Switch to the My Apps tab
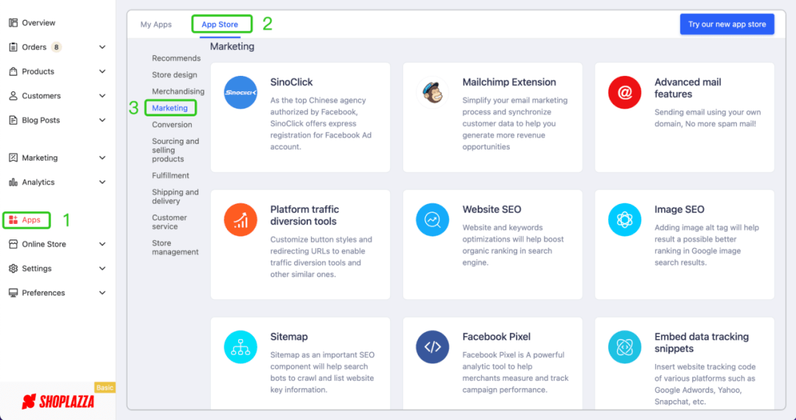 pyautogui.click(x=156, y=24)
